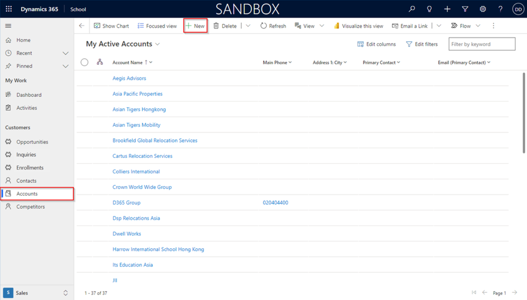Click the hierarchy icon in column header

click(100, 62)
